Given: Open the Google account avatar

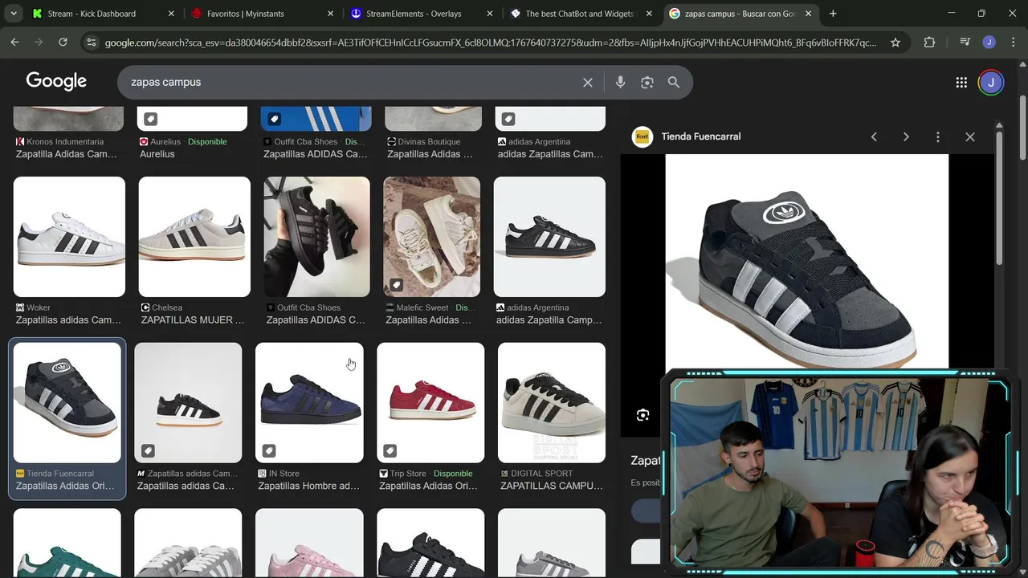Looking at the screenshot, I should tap(991, 82).
